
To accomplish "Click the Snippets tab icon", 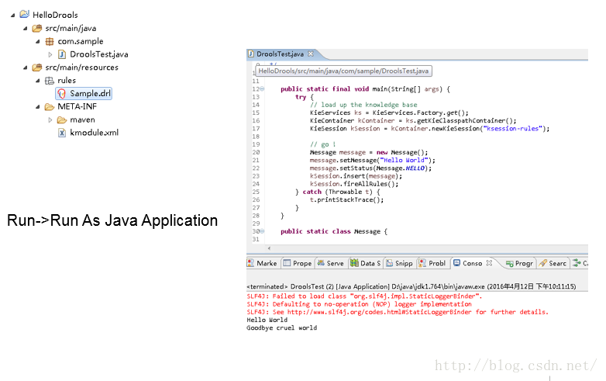I will [x=390, y=263].
